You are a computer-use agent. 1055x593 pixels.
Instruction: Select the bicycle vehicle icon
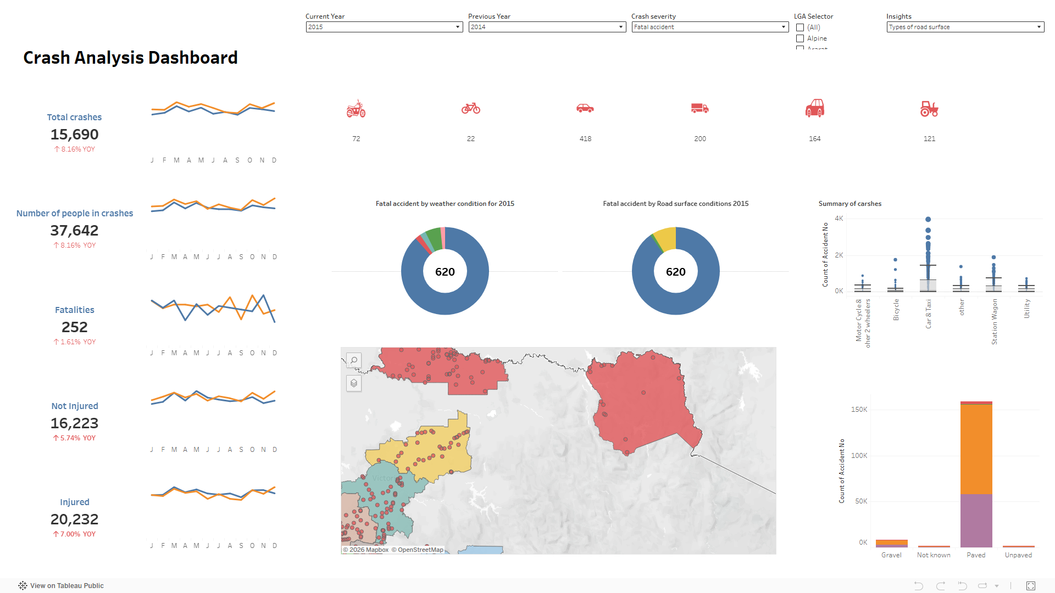pyautogui.click(x=470, y=109)
